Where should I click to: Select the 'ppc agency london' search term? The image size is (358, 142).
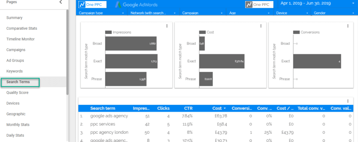pos(109,132)
